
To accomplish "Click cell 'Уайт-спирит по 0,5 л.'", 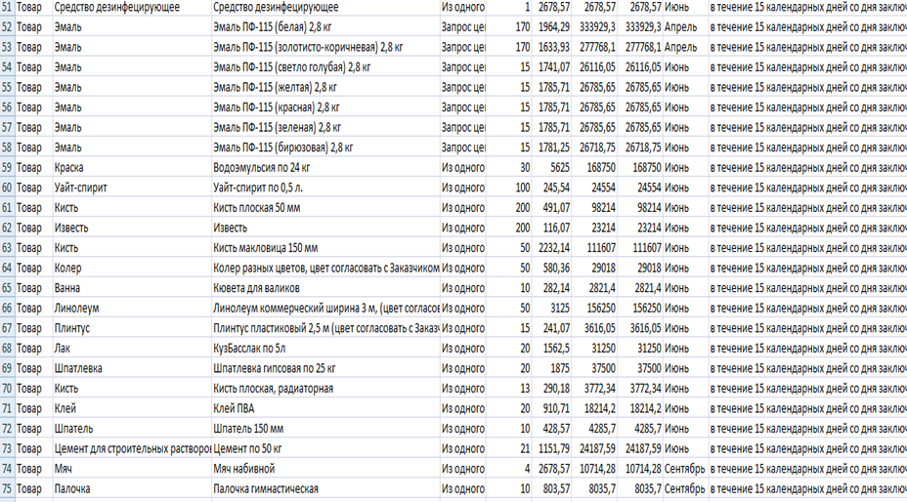I will tap(325, 188).
